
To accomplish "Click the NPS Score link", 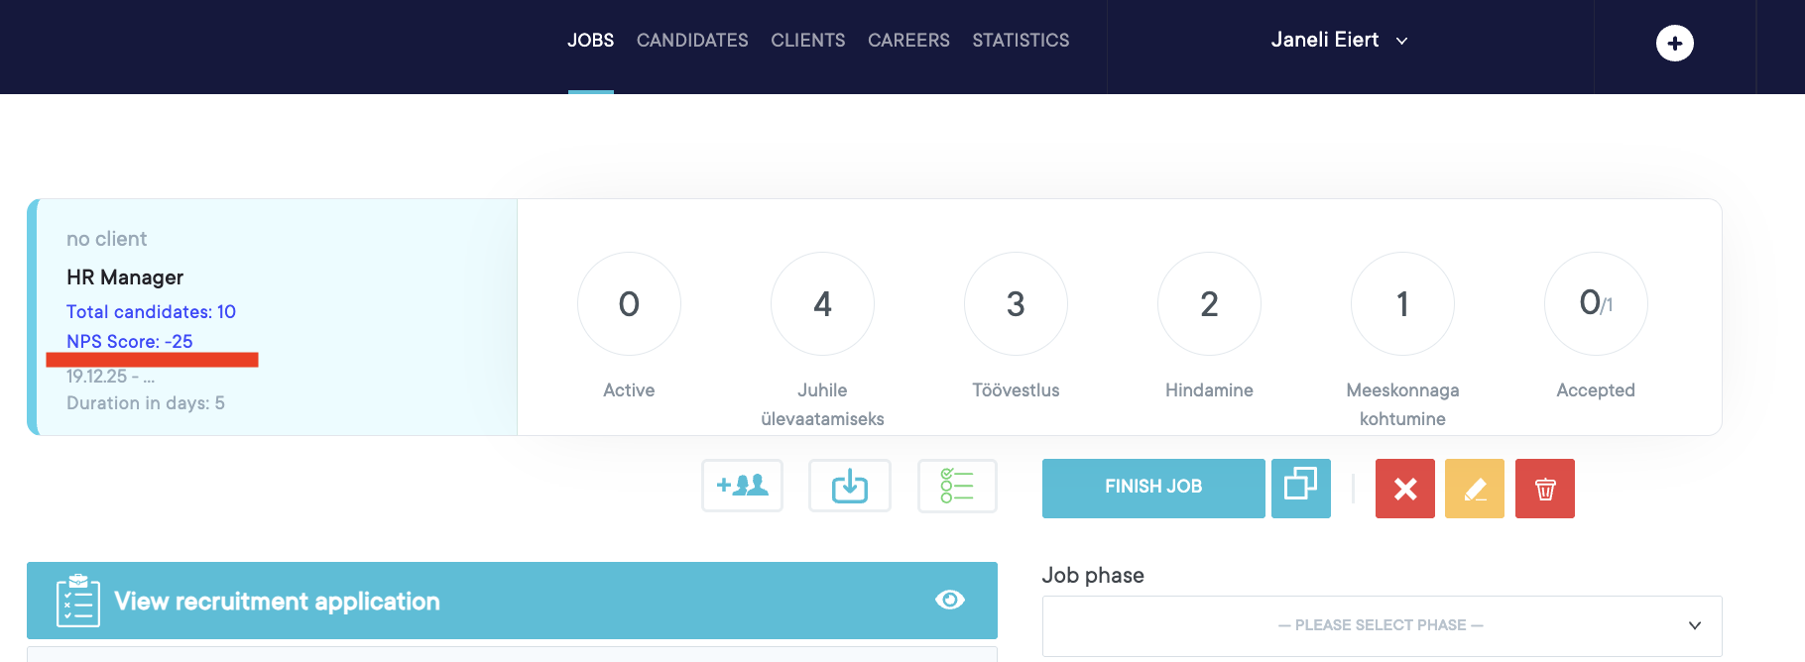I will coord(129,342).
